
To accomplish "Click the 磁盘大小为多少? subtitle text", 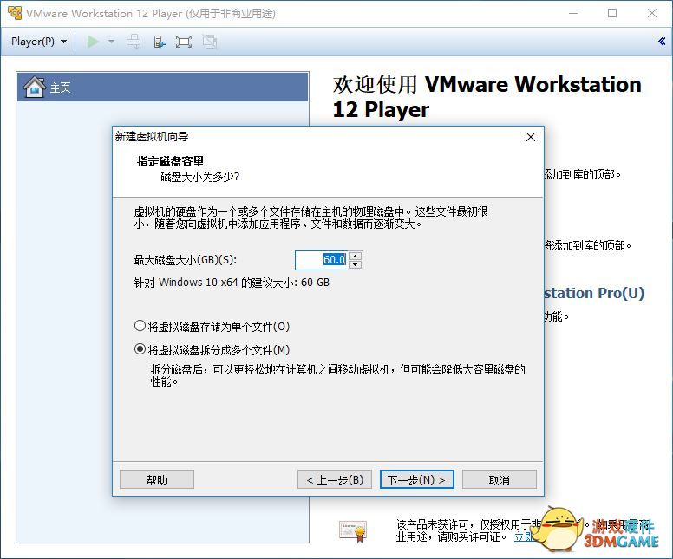I will [199, 177].
